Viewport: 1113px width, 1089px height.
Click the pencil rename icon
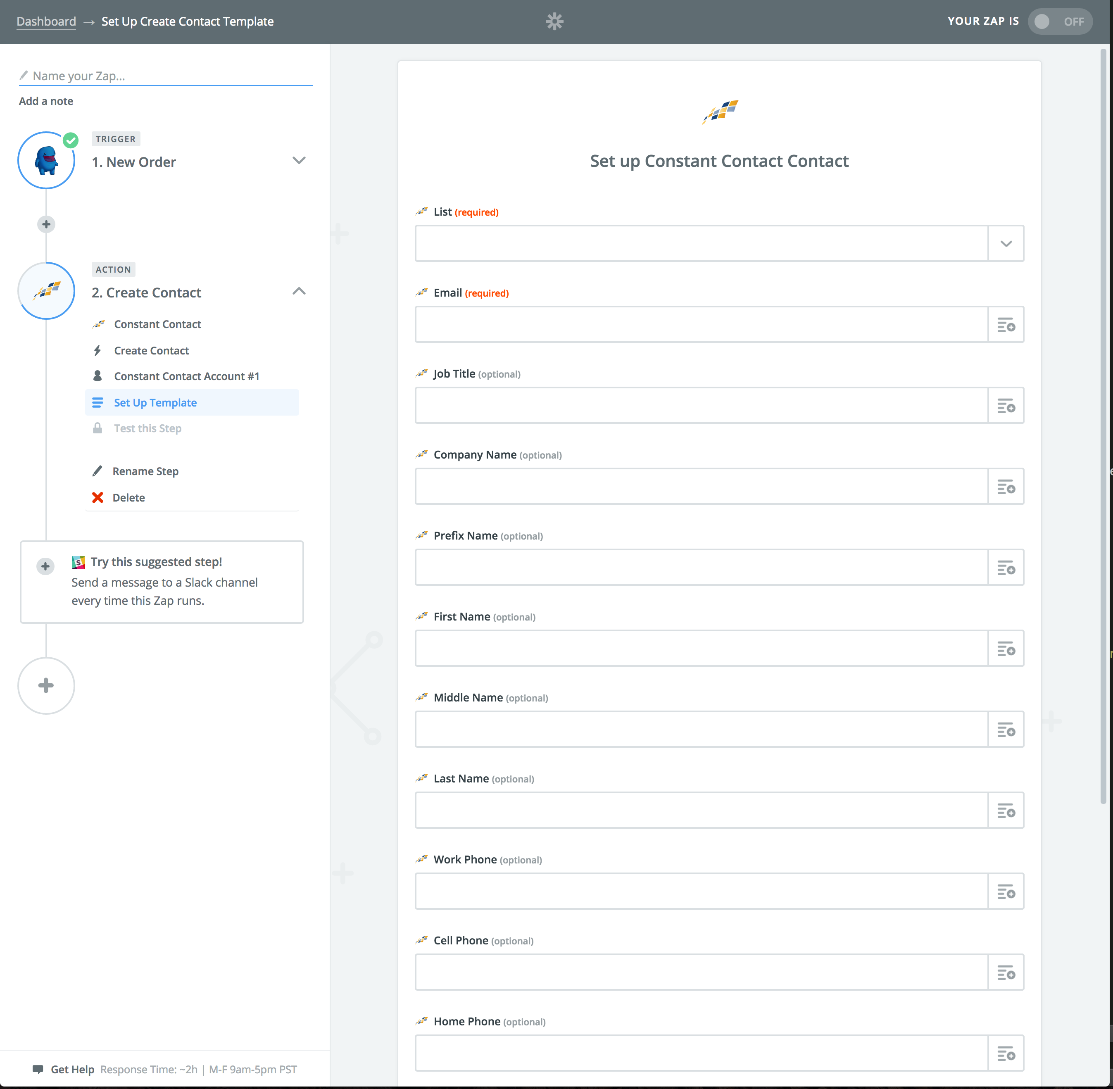[x=98, y=471]
